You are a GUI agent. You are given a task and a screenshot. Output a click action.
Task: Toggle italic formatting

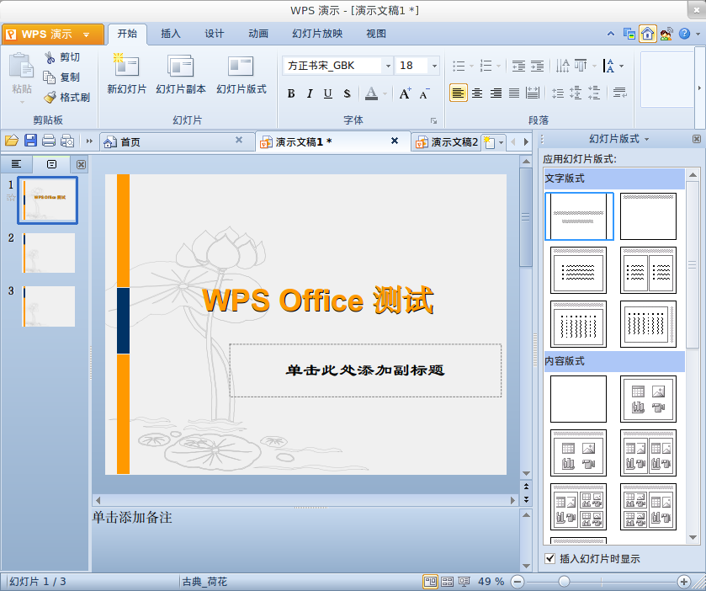pyautogui.click(x=308, y=94)
